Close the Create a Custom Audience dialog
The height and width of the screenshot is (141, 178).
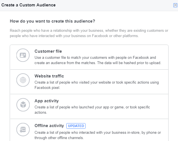(x=175, y=5)
